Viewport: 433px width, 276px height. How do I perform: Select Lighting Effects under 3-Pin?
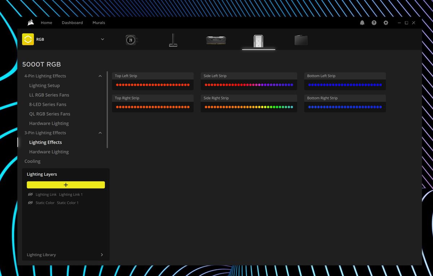[45, 142]
